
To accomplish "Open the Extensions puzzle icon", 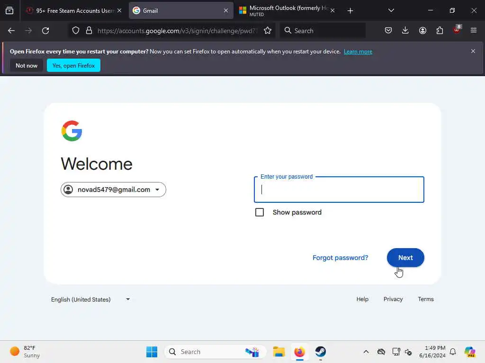I will pyautogui.click(x=440, y=30).
